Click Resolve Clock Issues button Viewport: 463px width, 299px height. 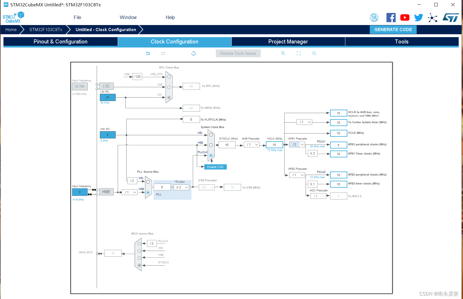[x=238, y=54]
